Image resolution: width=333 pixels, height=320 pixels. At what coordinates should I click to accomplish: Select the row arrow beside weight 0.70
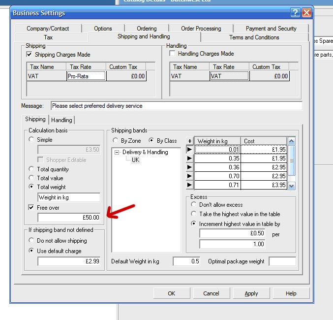190,176
